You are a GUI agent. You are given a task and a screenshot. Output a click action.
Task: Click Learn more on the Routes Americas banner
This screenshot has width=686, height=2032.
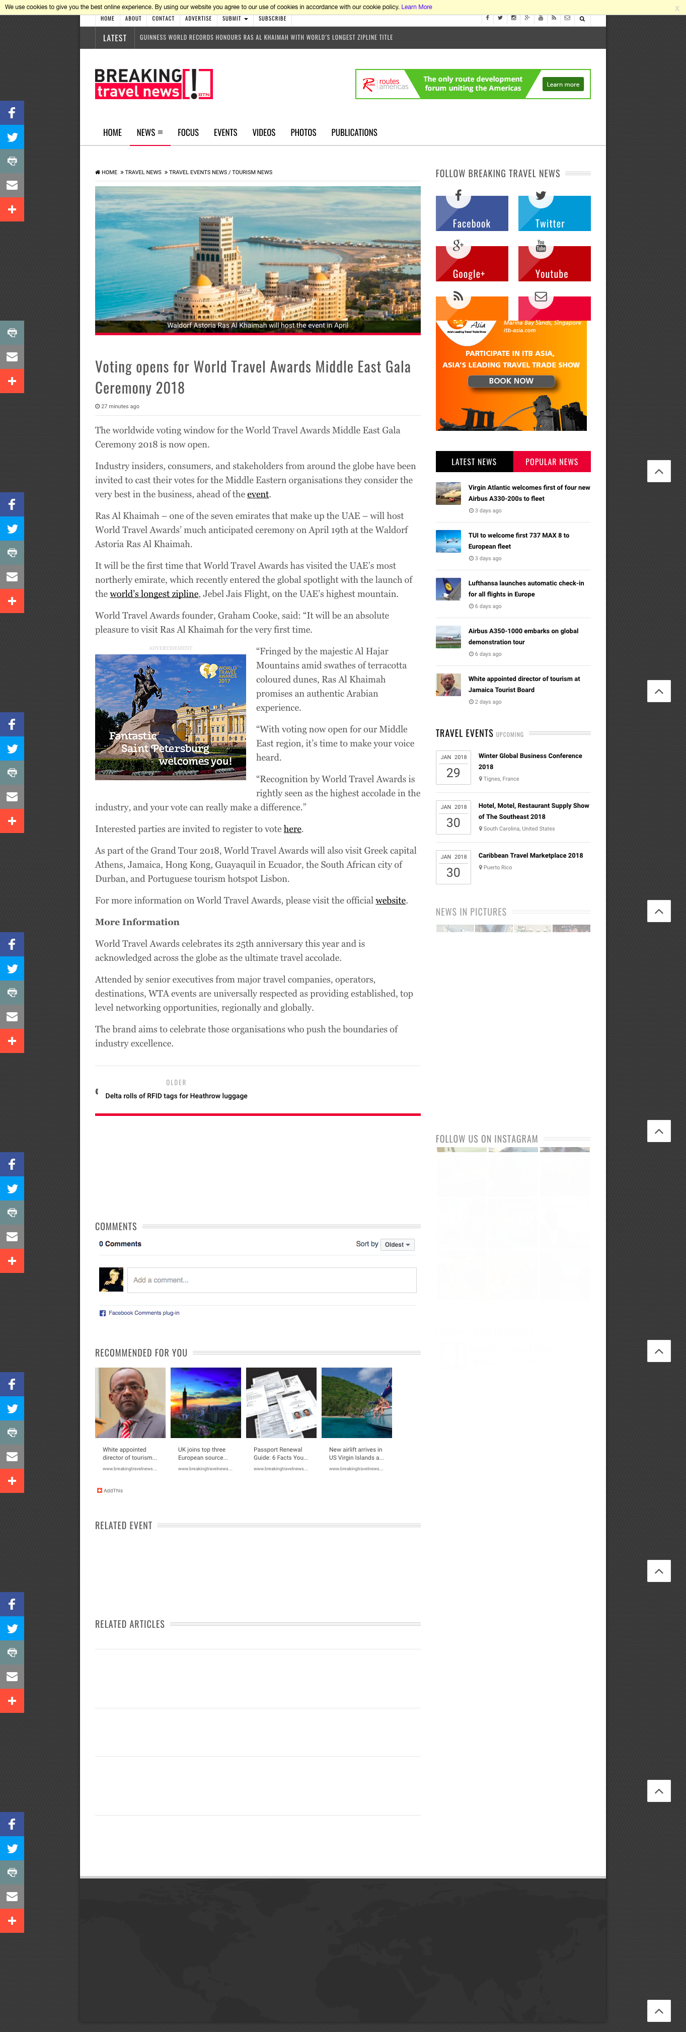pos(563,85)
